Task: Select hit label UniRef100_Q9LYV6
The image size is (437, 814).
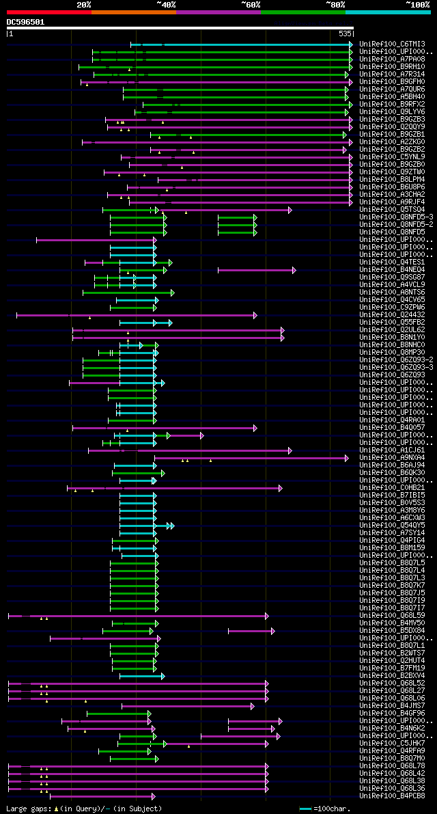Action: point(392,111)
